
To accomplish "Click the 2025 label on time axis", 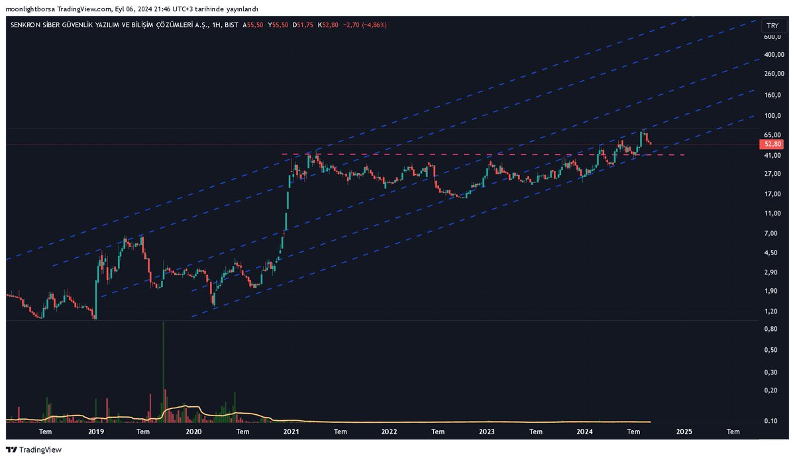I will tap(684, 431).
